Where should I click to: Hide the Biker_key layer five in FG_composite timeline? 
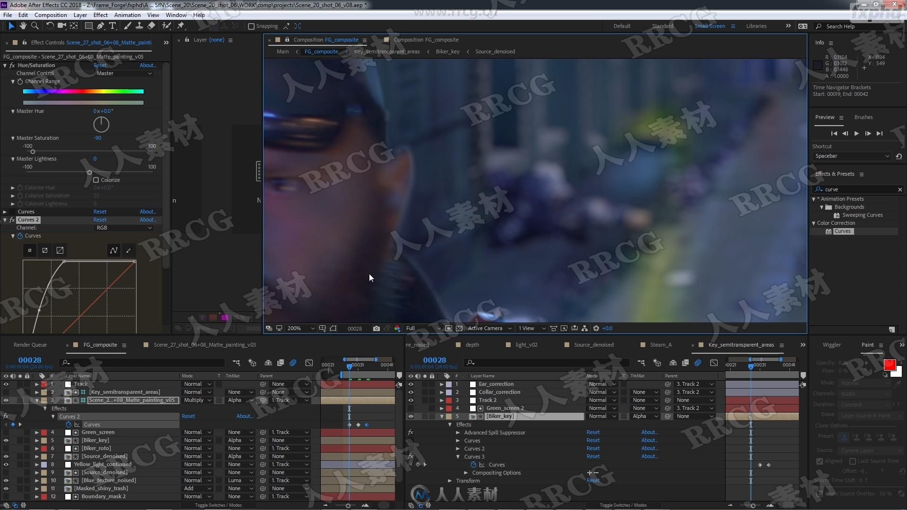6,441
